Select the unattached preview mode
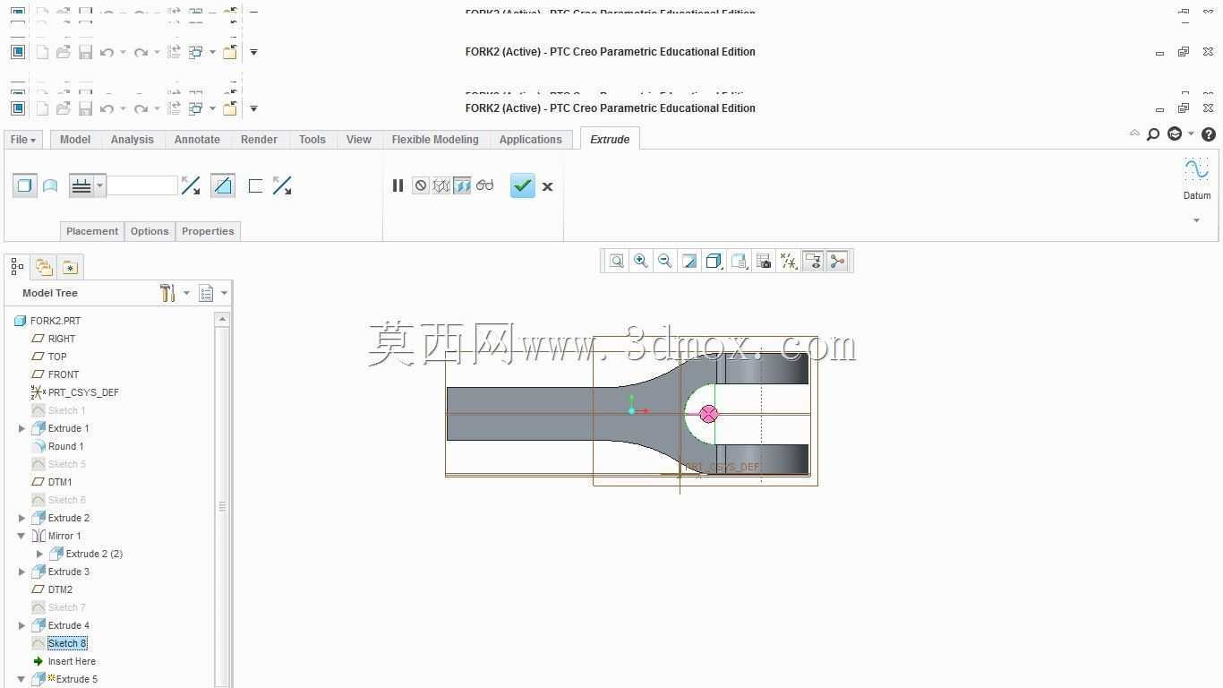Viewport: 1223px width, 688px height. coord(441,185)
